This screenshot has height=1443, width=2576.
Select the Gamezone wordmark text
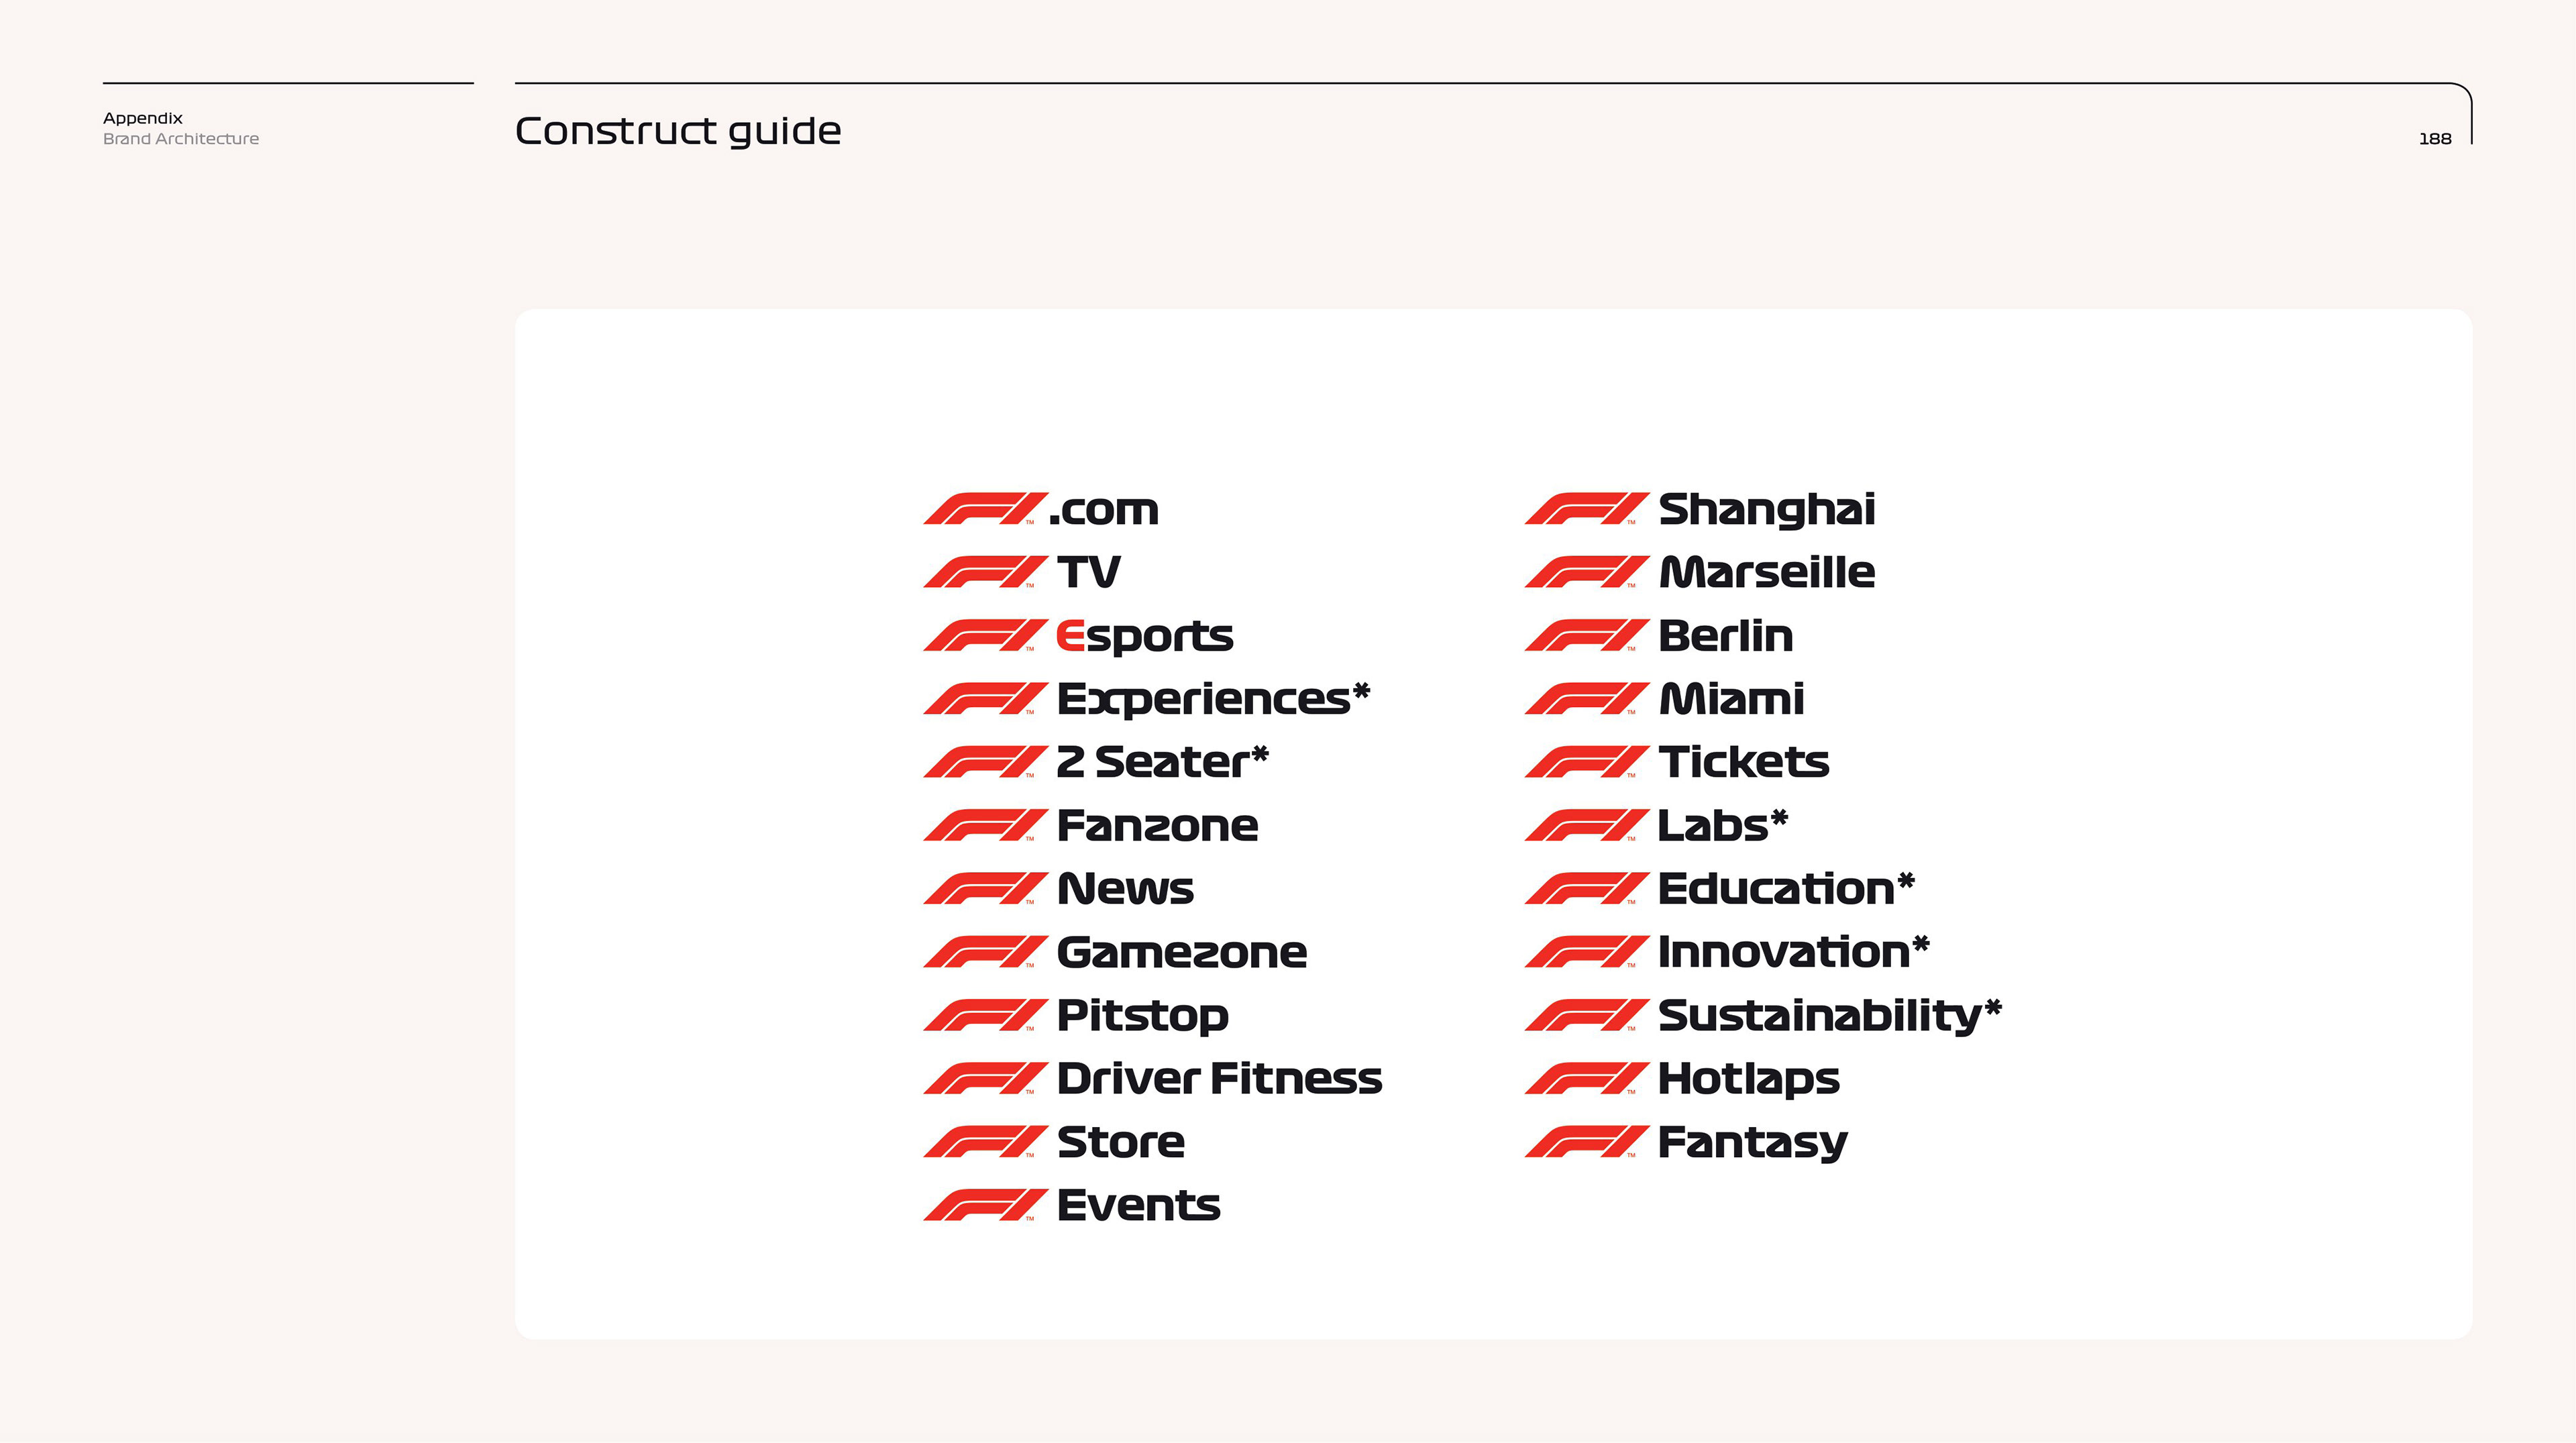click(x=1181, y=952)
